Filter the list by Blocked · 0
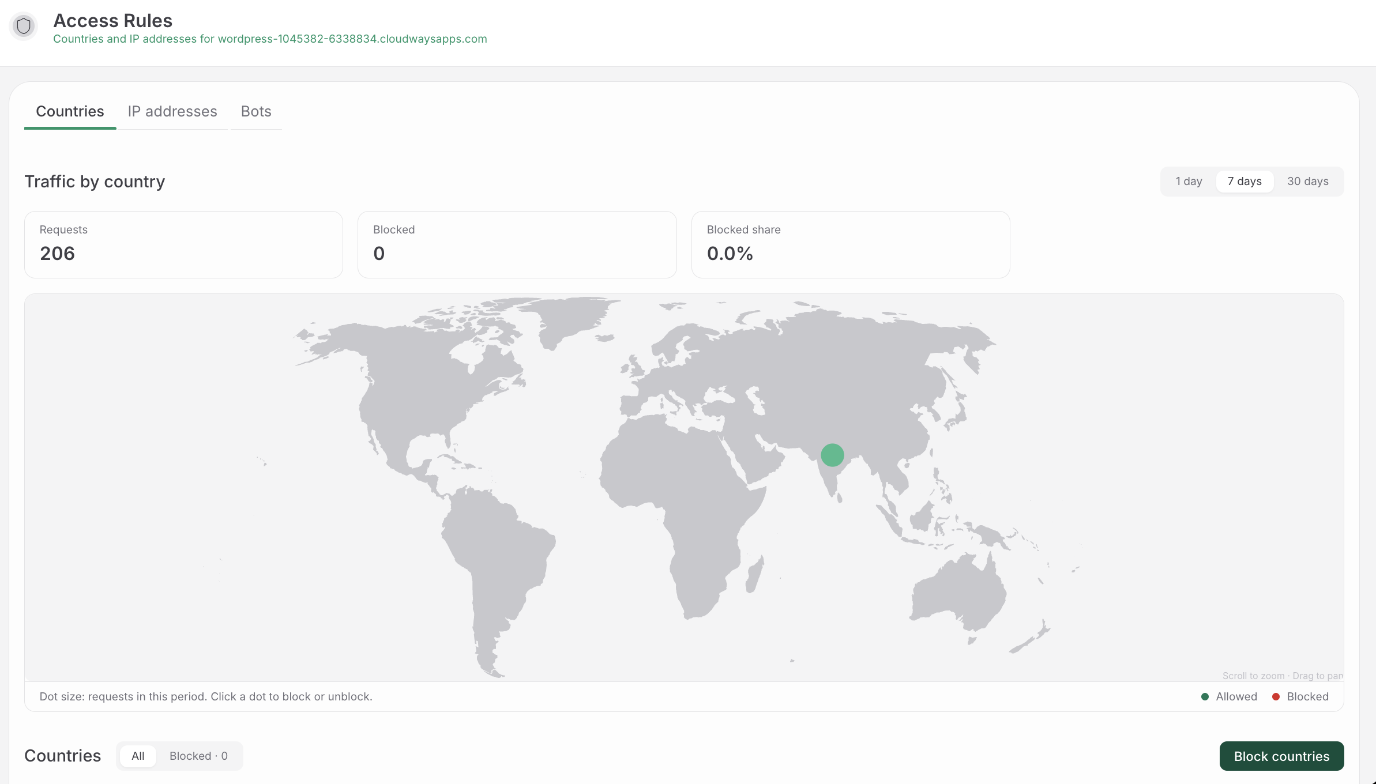 [198, 756]
